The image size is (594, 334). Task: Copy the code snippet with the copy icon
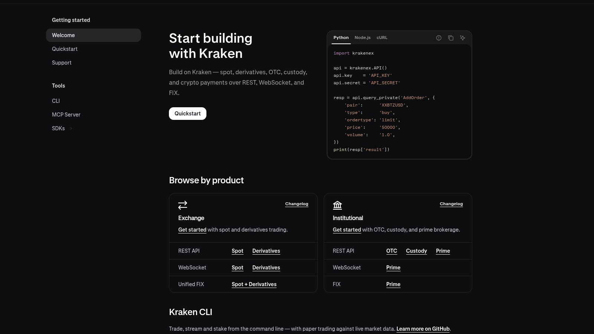[451, 38]
